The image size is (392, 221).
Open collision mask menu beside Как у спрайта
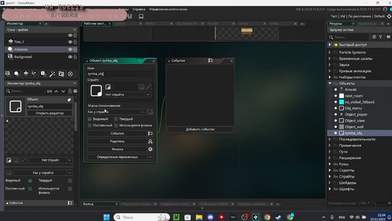143,112
